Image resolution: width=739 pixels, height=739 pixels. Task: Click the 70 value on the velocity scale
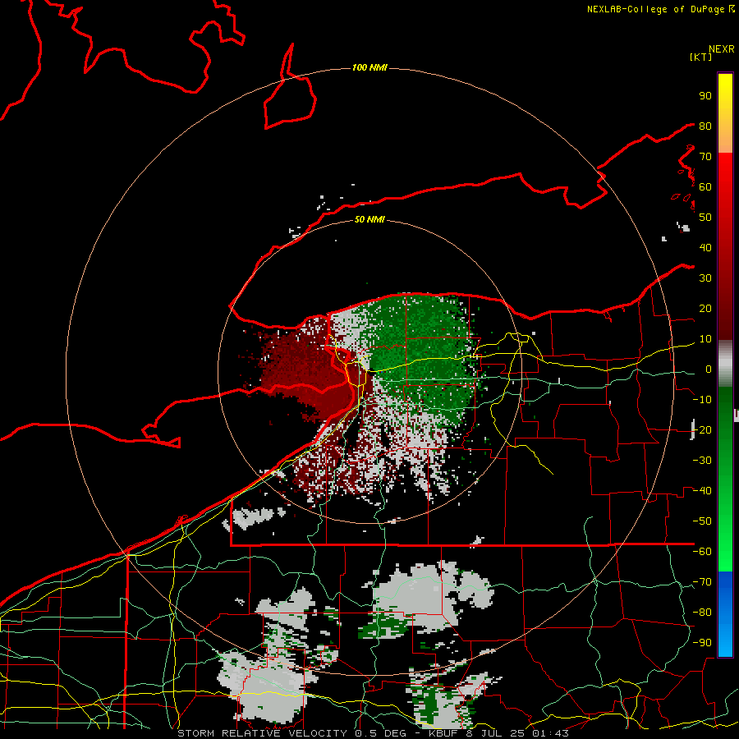point(705,157)
